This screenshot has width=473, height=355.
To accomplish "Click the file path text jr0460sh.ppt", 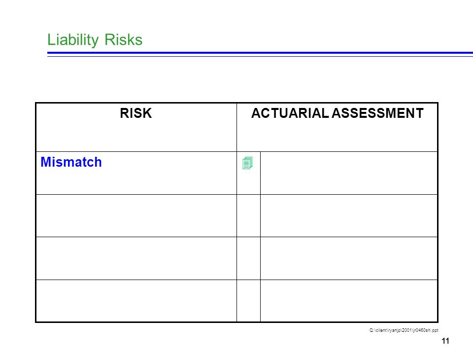I will (404, 330).
